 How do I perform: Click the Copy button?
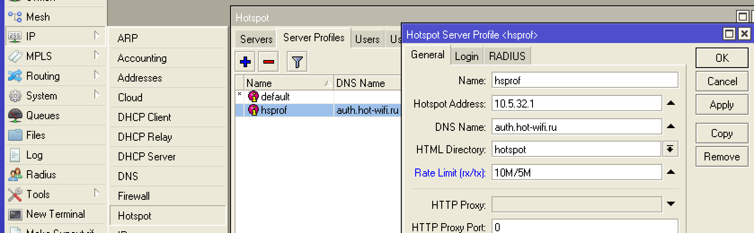722,134
